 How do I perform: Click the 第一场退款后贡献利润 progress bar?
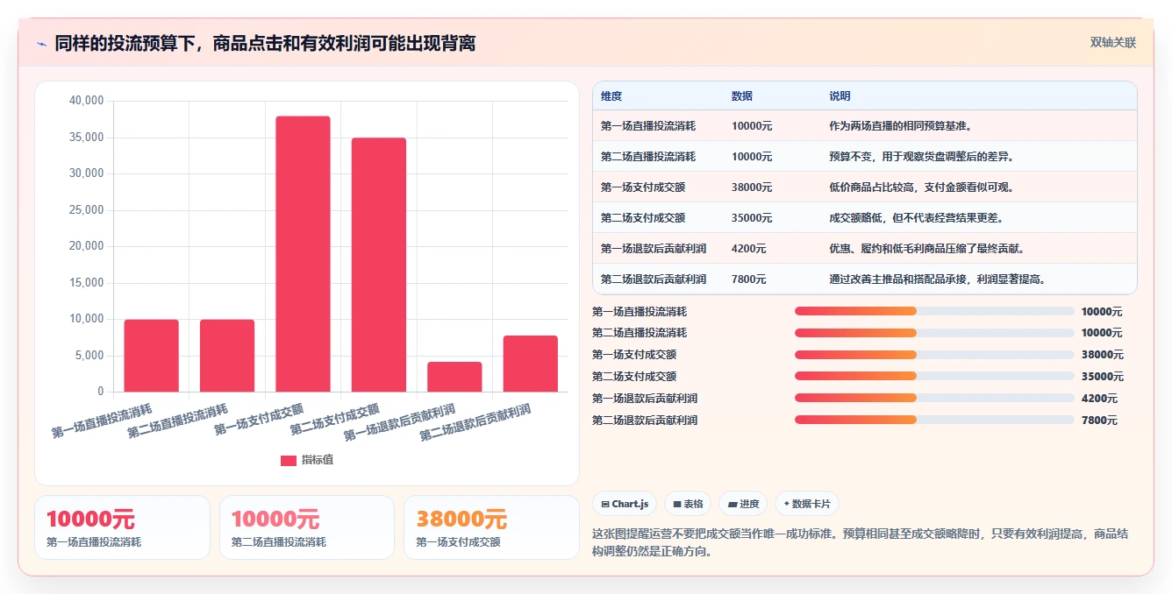(x=934, y=398)
